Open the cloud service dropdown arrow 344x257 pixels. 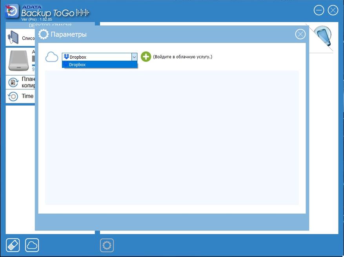[134, 57]
